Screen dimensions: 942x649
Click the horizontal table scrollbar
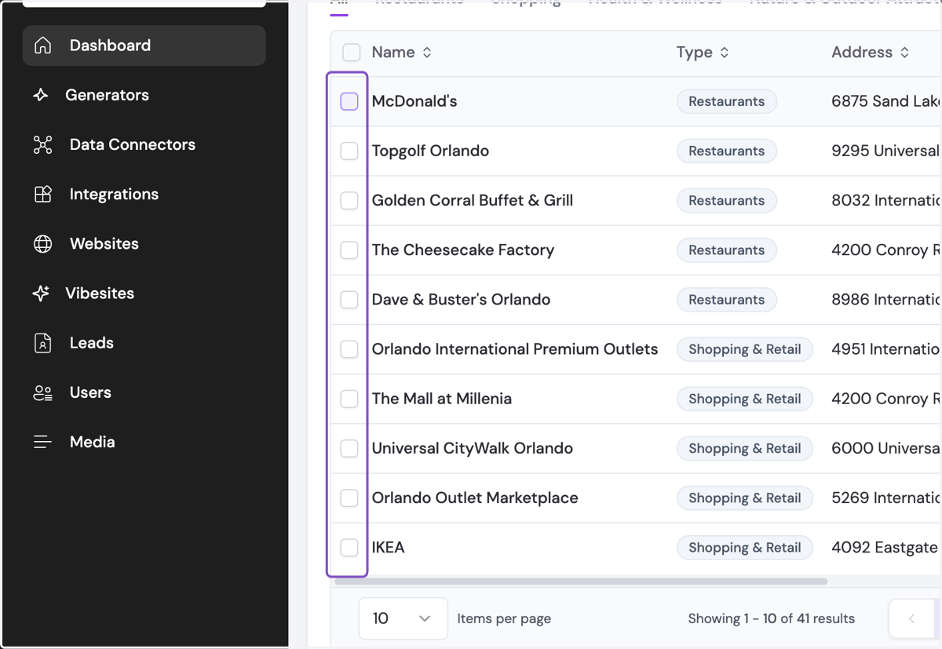[581, 582]
